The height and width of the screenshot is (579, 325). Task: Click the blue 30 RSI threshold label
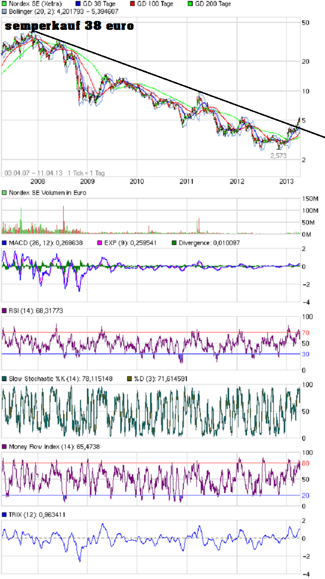[x=306, y=354]
